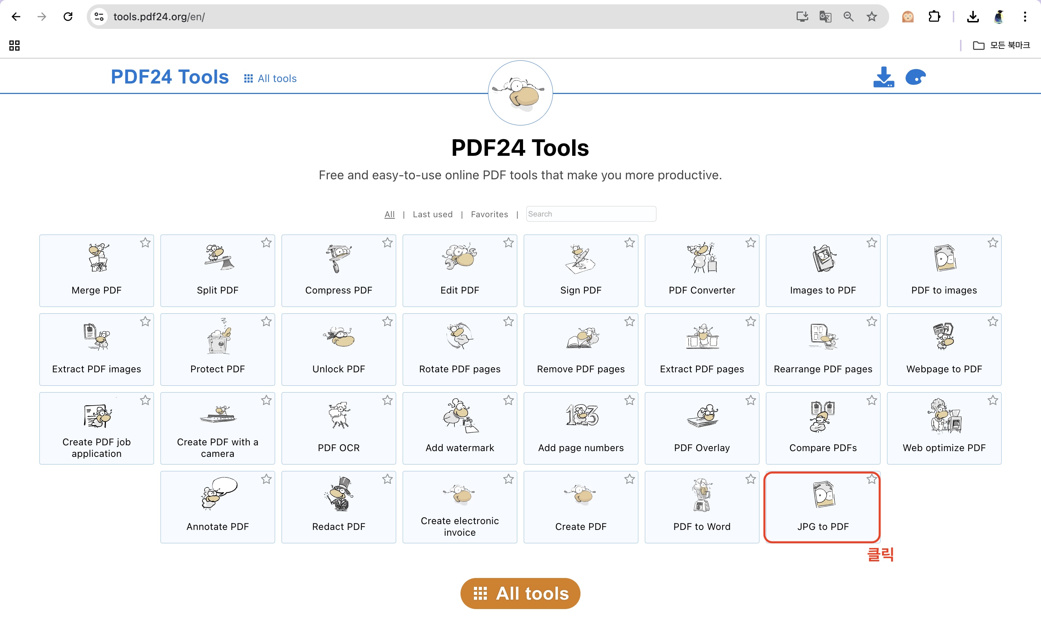1041x621 pixels.
Task: Open the Merge PDF tool
Action: [96, 270]
